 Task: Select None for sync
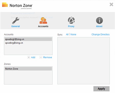[x=73, y=34]
